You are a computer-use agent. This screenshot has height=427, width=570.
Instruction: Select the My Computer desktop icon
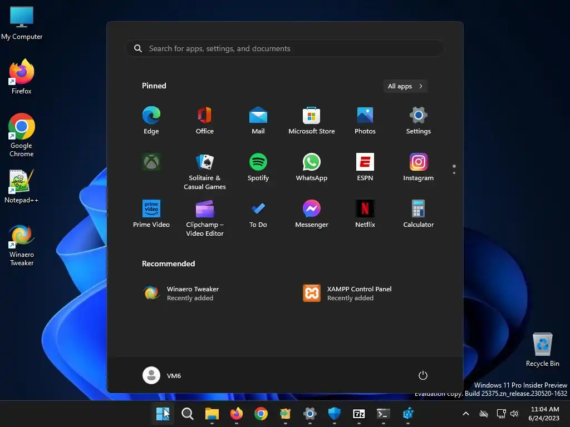22,23
